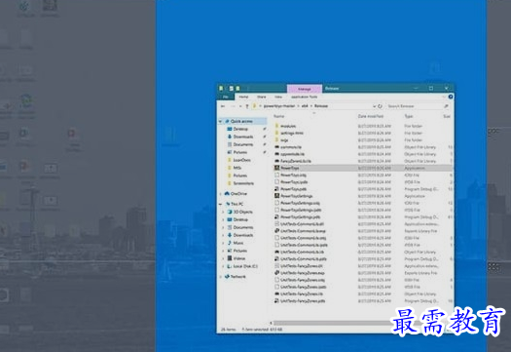
Task: Open Screenshots in Quick access
Action: (240, 183)
